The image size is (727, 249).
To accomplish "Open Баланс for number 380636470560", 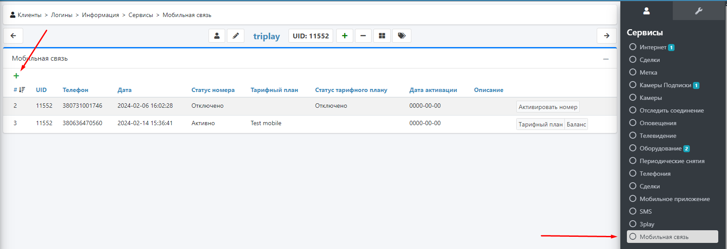I will click(576, 124).
